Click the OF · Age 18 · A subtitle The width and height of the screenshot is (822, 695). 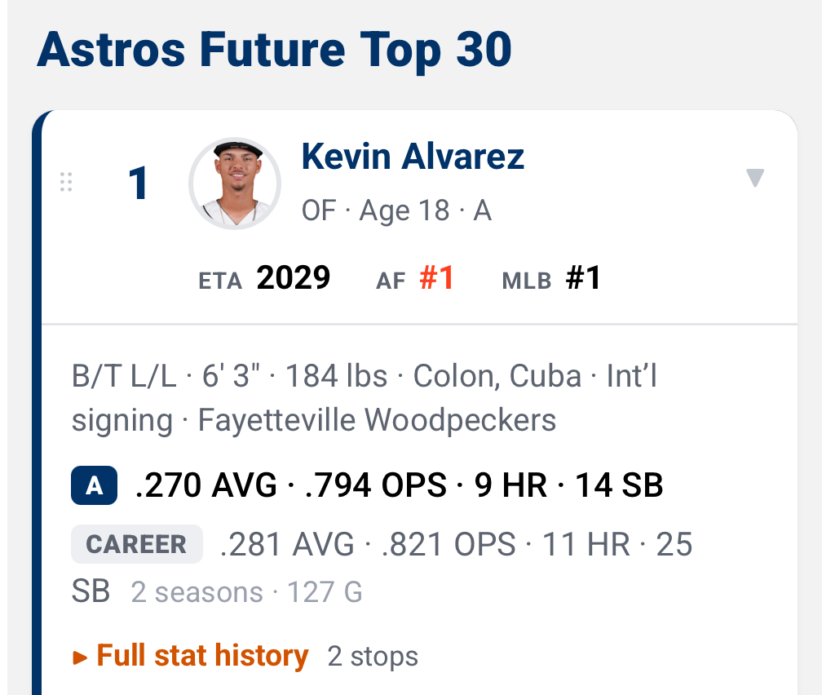[397, 210]
